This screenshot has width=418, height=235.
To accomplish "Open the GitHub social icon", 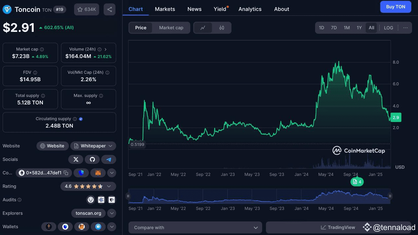I will (92, 160).
